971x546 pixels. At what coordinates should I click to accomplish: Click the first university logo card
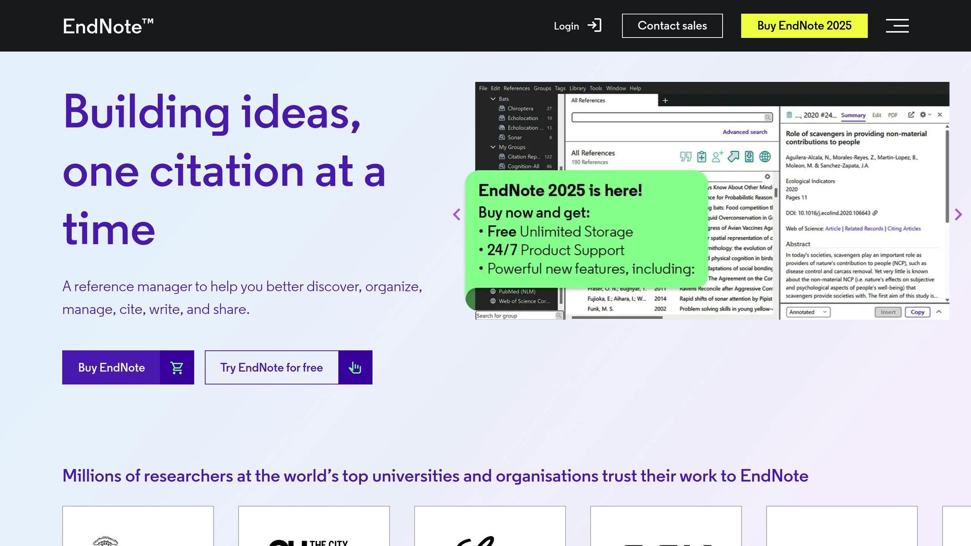(x=138, y=526)
